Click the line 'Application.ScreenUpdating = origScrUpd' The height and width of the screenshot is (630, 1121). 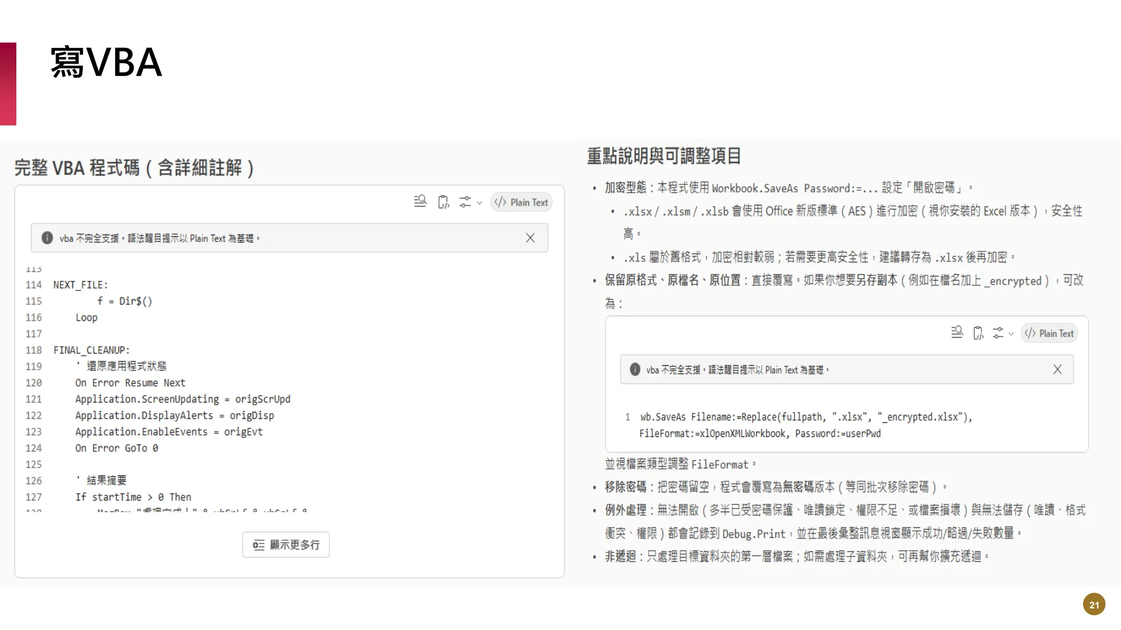(183, 399)
